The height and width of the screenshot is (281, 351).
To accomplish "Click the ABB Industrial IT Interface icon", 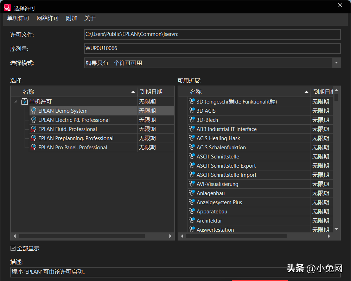I will coord(192,129).
